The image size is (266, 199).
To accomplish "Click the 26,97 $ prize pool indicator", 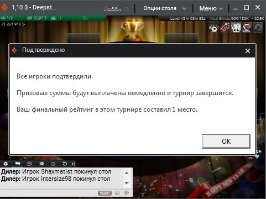I will [37, 18].
